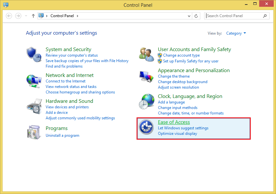Open the Hardware and Sound printer icon
The width and height of the screenshot is (276, 194).
(34, 106)
